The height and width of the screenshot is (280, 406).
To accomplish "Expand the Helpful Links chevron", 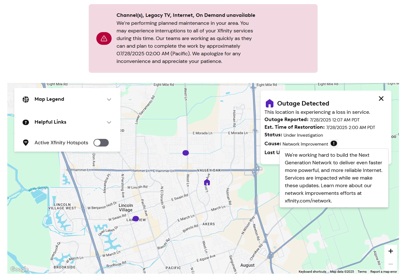I will 109,122.
